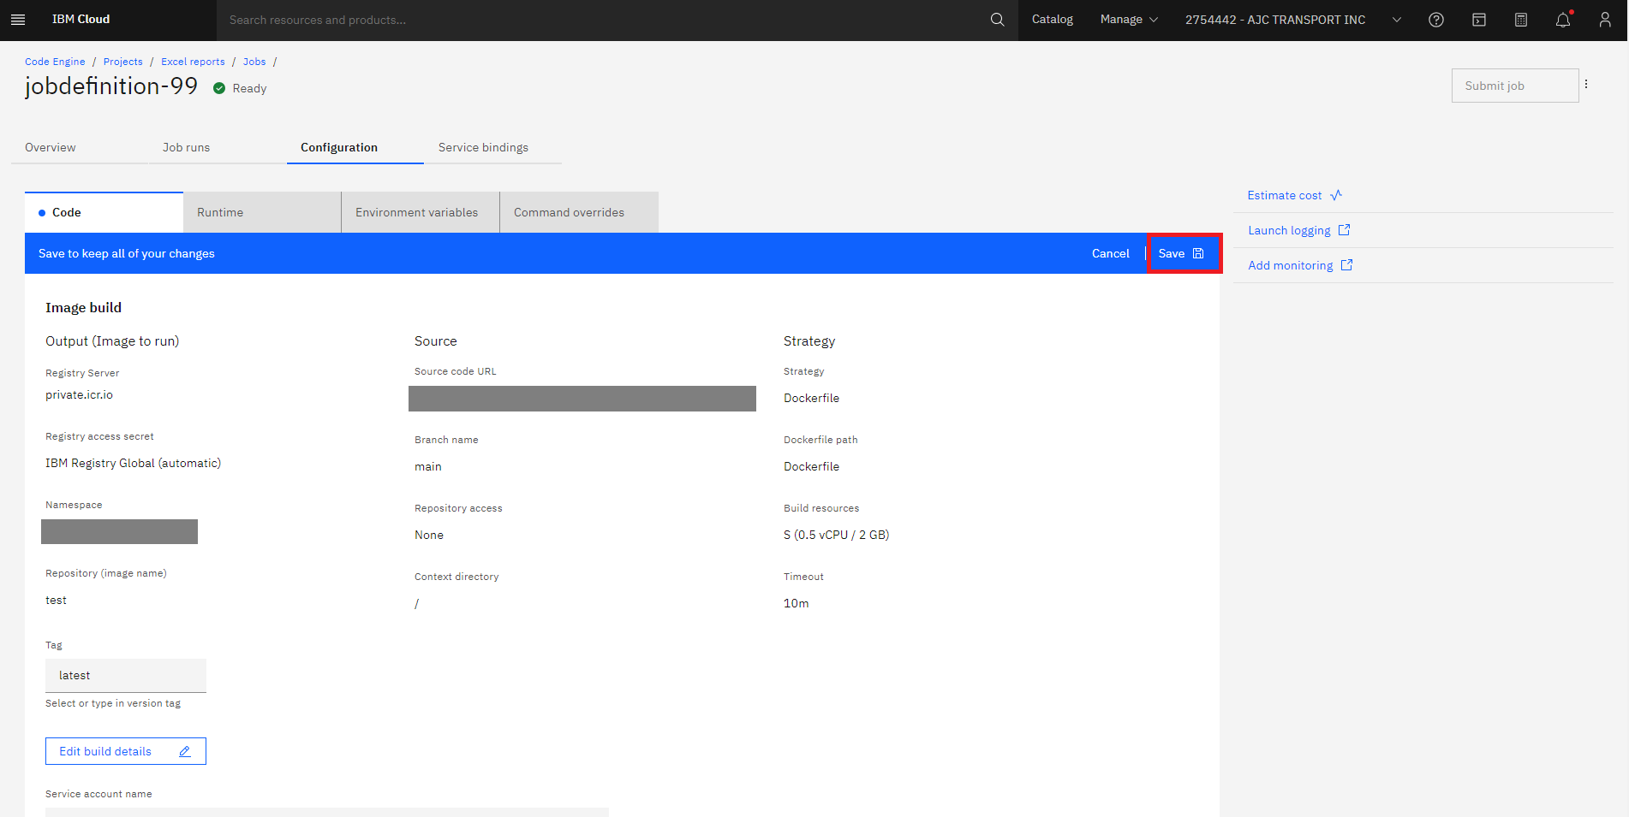The image size is (1629, 817).
Task: Click the IBM Cloud logo
Action: tap(81, 19)
